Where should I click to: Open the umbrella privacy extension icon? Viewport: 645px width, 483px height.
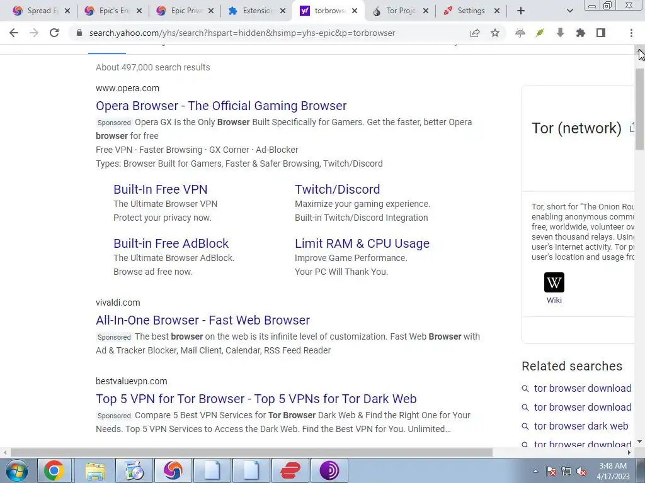[520, 33]
